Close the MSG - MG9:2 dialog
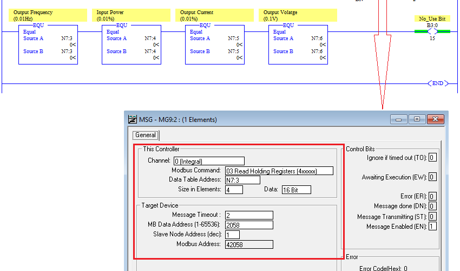 pos(435,119)
